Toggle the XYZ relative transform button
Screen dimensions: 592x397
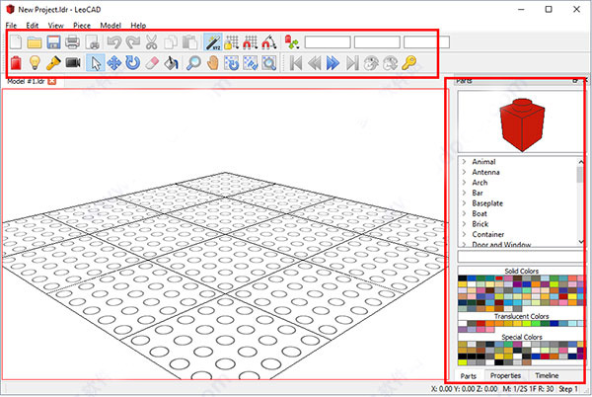coord(212,41)
